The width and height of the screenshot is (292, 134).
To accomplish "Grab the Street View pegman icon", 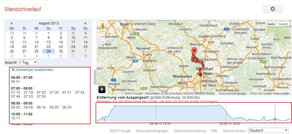I will (x=103, y=27).
